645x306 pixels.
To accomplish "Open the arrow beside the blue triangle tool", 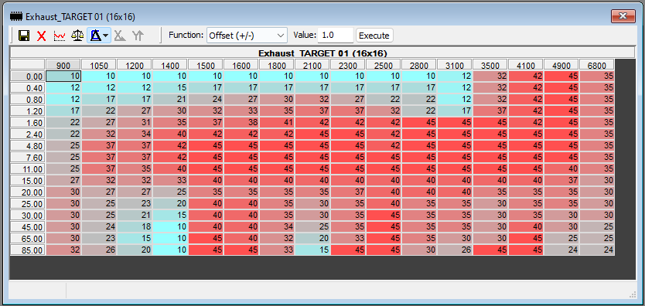I will [x=106, y=36].
